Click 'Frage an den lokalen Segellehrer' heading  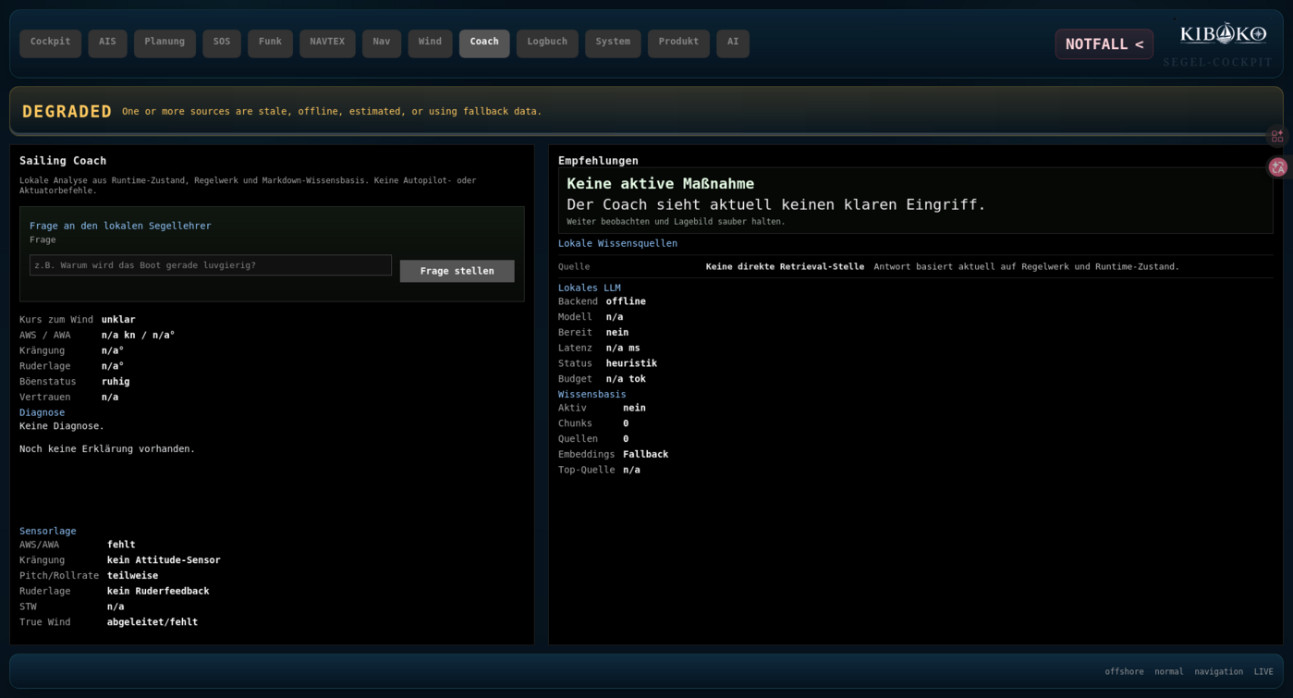tap(120, 226)
